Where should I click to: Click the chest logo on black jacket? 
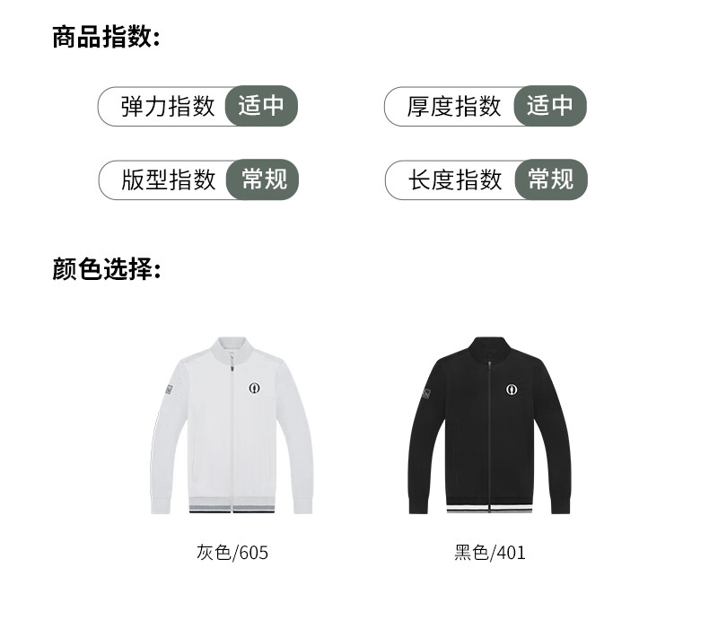coord(512,389)
